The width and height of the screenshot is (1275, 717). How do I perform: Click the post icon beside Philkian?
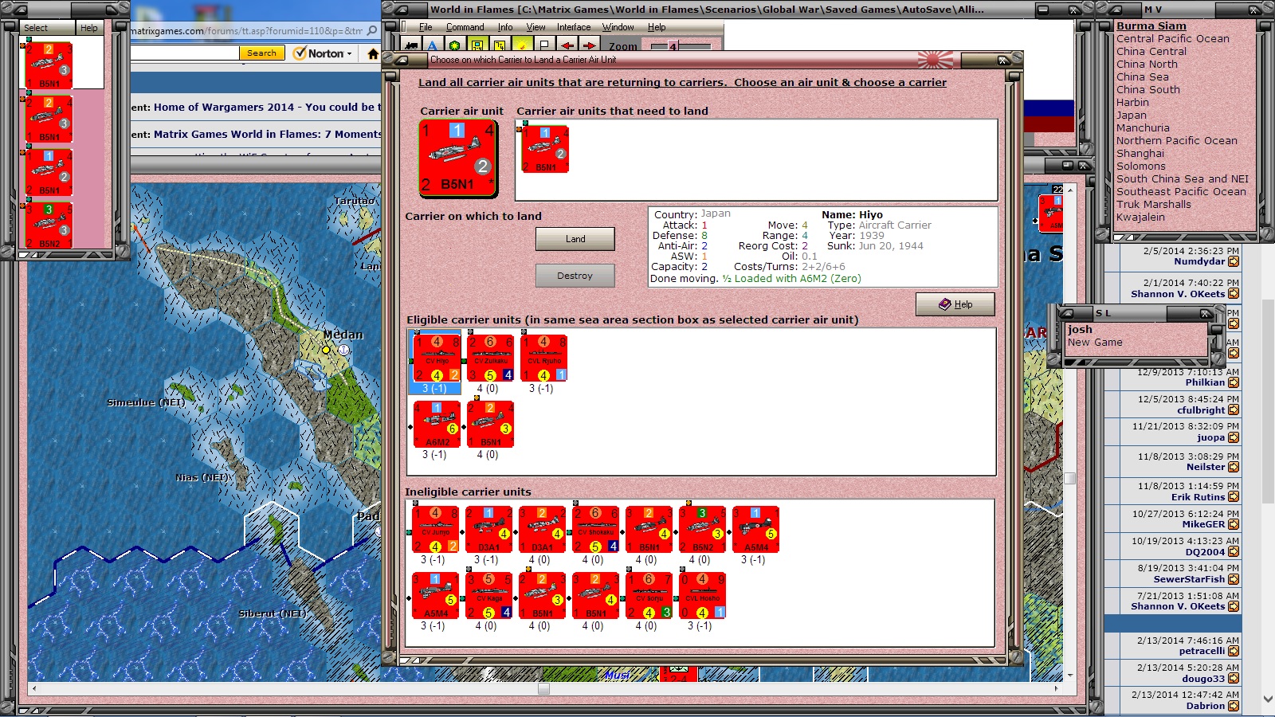point(1234,382)
